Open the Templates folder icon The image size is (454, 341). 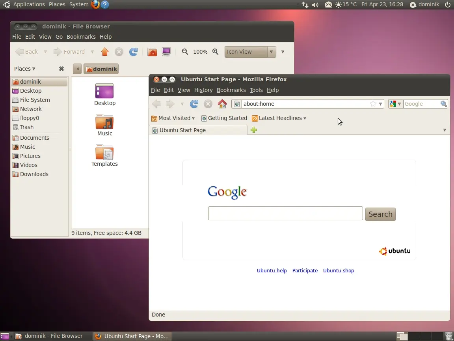pos(104,156)
